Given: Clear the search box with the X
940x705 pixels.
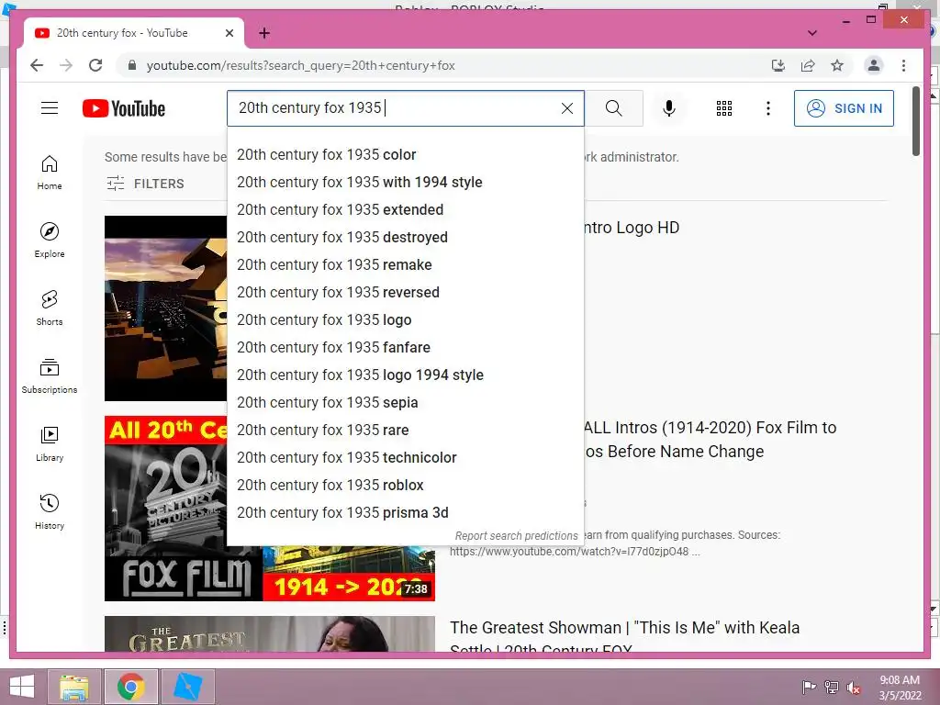Looking at the screenshot, I should tap(566, 108).
